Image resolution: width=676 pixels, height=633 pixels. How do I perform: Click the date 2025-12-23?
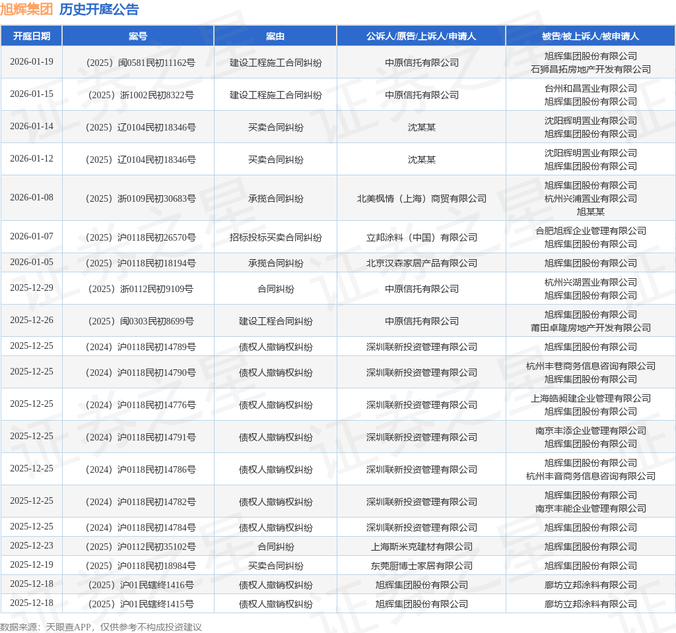32,545
